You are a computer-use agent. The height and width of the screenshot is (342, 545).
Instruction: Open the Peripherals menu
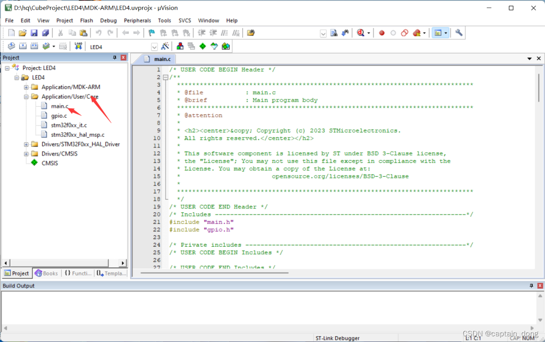[137, 20]
